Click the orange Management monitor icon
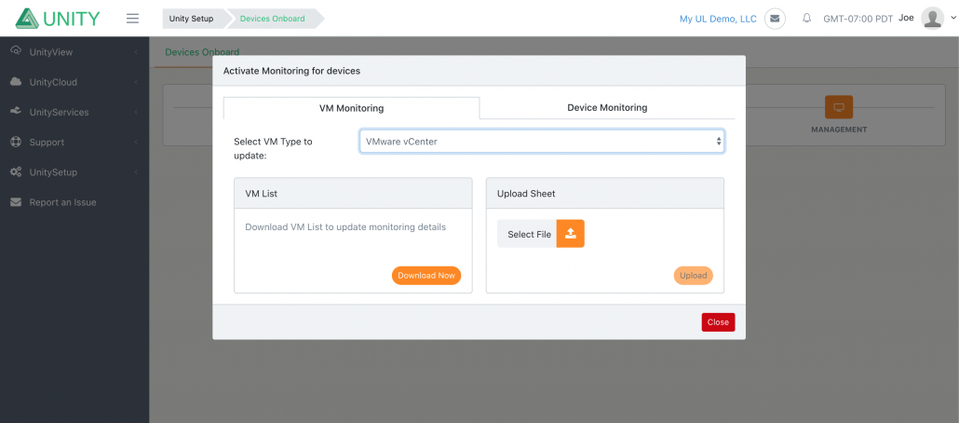959x423 pixels. [839, 107]
